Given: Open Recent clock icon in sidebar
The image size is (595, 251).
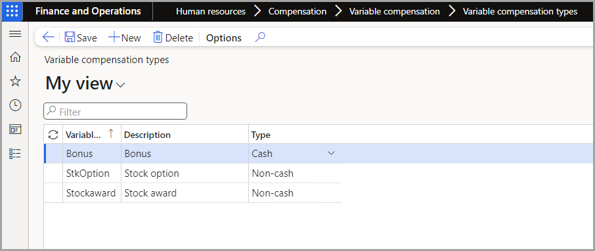Looking at the screenshot, I should pos(15,105).
